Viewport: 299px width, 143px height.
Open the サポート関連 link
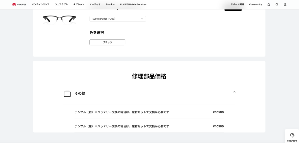coord(237,4)
